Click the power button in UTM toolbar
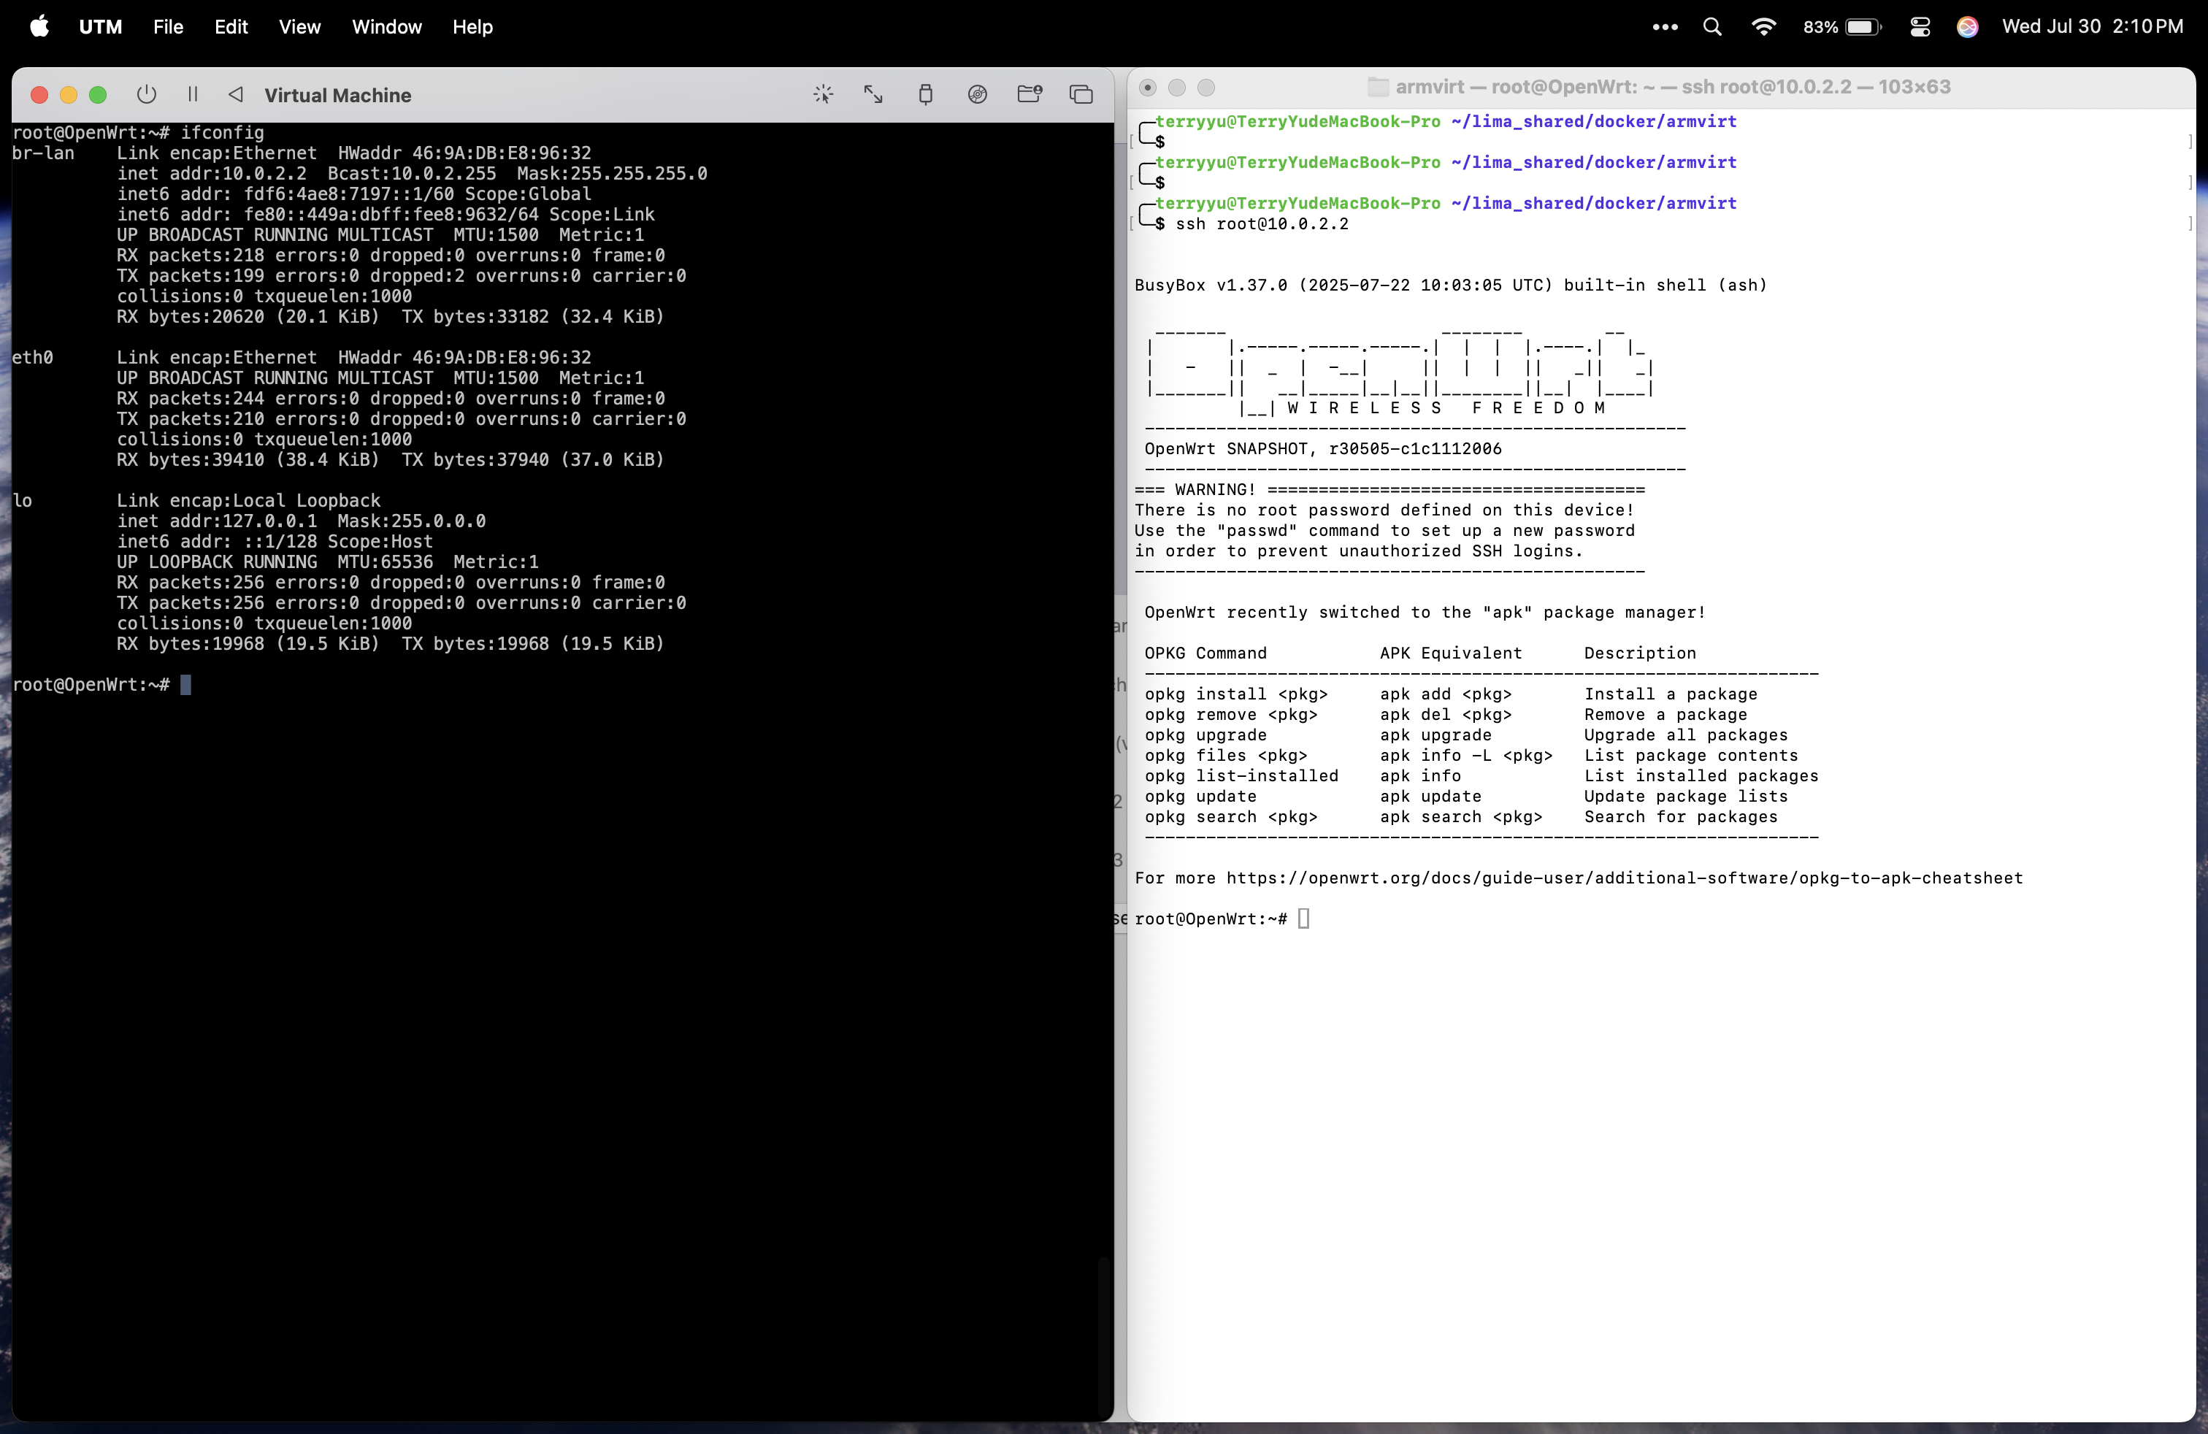The width and height of the screenshot is (2208, 1434). [x=145, y=95]
